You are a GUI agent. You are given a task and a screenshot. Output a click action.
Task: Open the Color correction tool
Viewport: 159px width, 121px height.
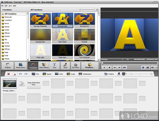[59, 74]
